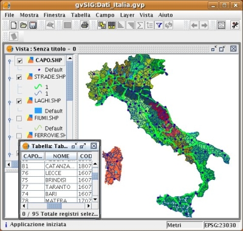
Task: Click the dotted pattern window icon
Action: point(221,25)
